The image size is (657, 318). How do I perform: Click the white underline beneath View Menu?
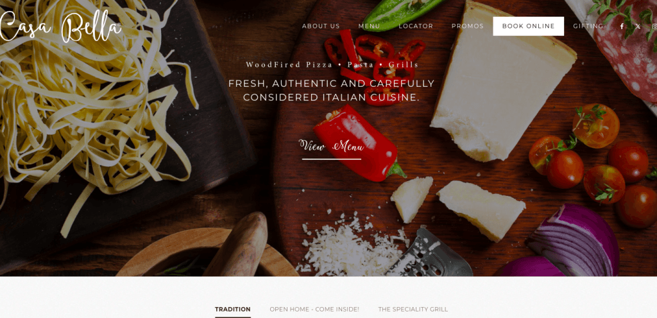pos(332,159)
